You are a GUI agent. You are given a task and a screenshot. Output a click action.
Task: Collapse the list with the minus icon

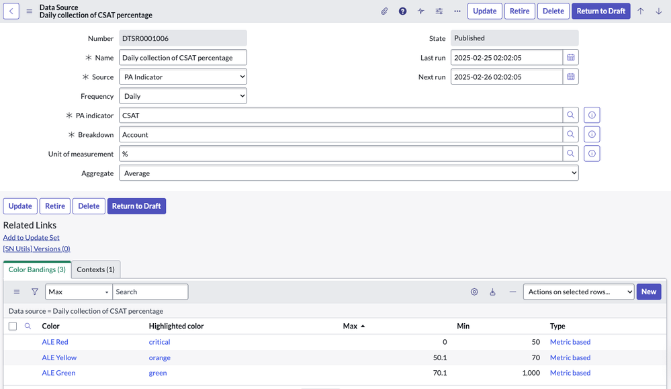(x=512, y=292)
